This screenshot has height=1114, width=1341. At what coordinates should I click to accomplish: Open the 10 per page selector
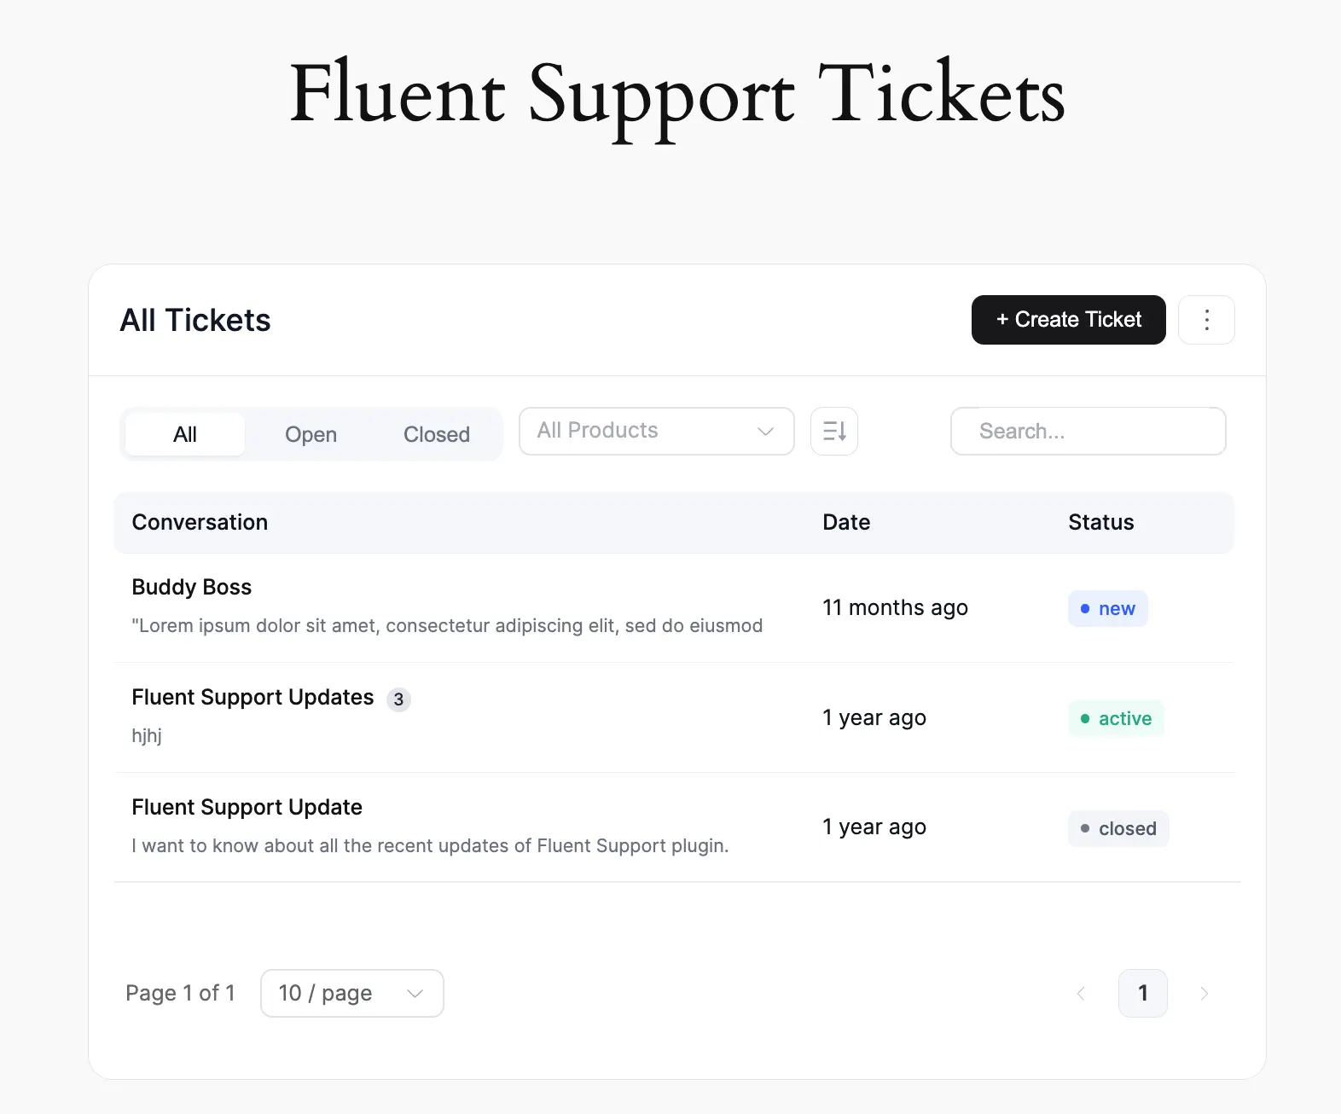click(x=351, y=993)
